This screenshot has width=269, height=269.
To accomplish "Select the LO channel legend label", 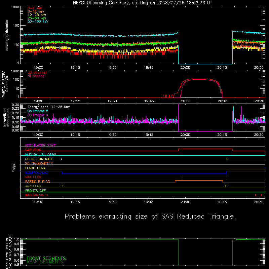I will [37, 72].
